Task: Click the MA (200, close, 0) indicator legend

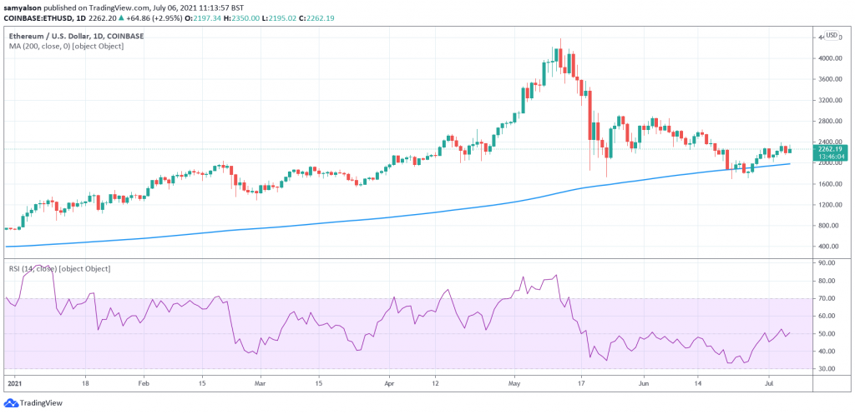Action: pyautogui.click(x=66, y=46)
